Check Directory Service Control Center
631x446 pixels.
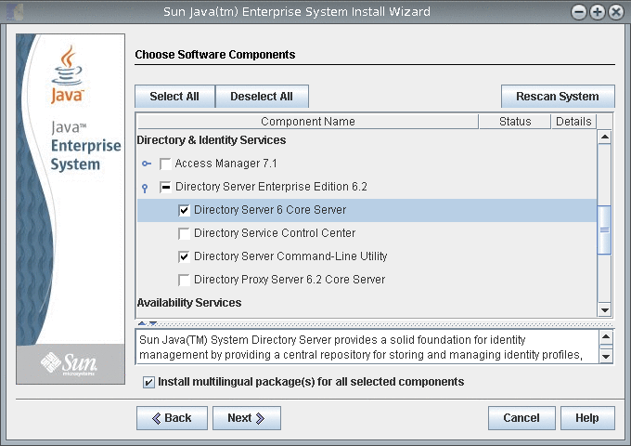coord(184,233)
